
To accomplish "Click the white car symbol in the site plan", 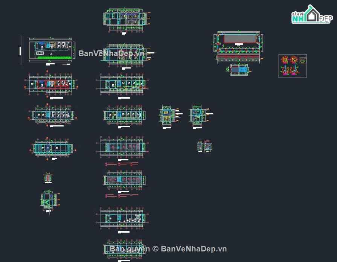I will click(40, 53).
